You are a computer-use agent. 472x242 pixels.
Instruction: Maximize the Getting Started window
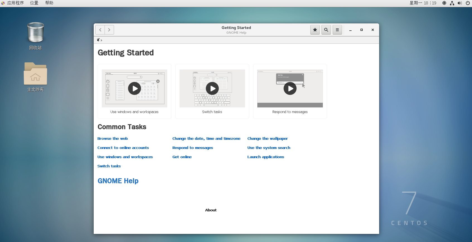362,30
